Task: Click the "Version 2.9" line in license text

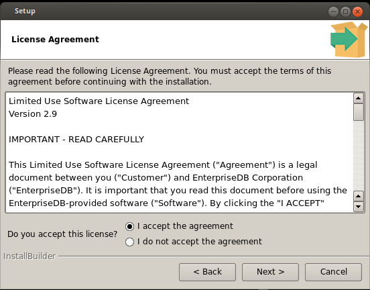Action: tap(33, 114)
